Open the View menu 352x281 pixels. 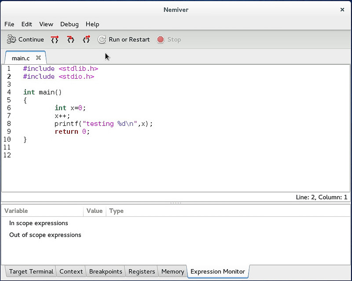[46, 24]
